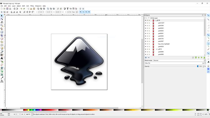The image size is (210, 118).
Task: Toggle lock icon of path6041 row
Action: (x=147, y=33)
